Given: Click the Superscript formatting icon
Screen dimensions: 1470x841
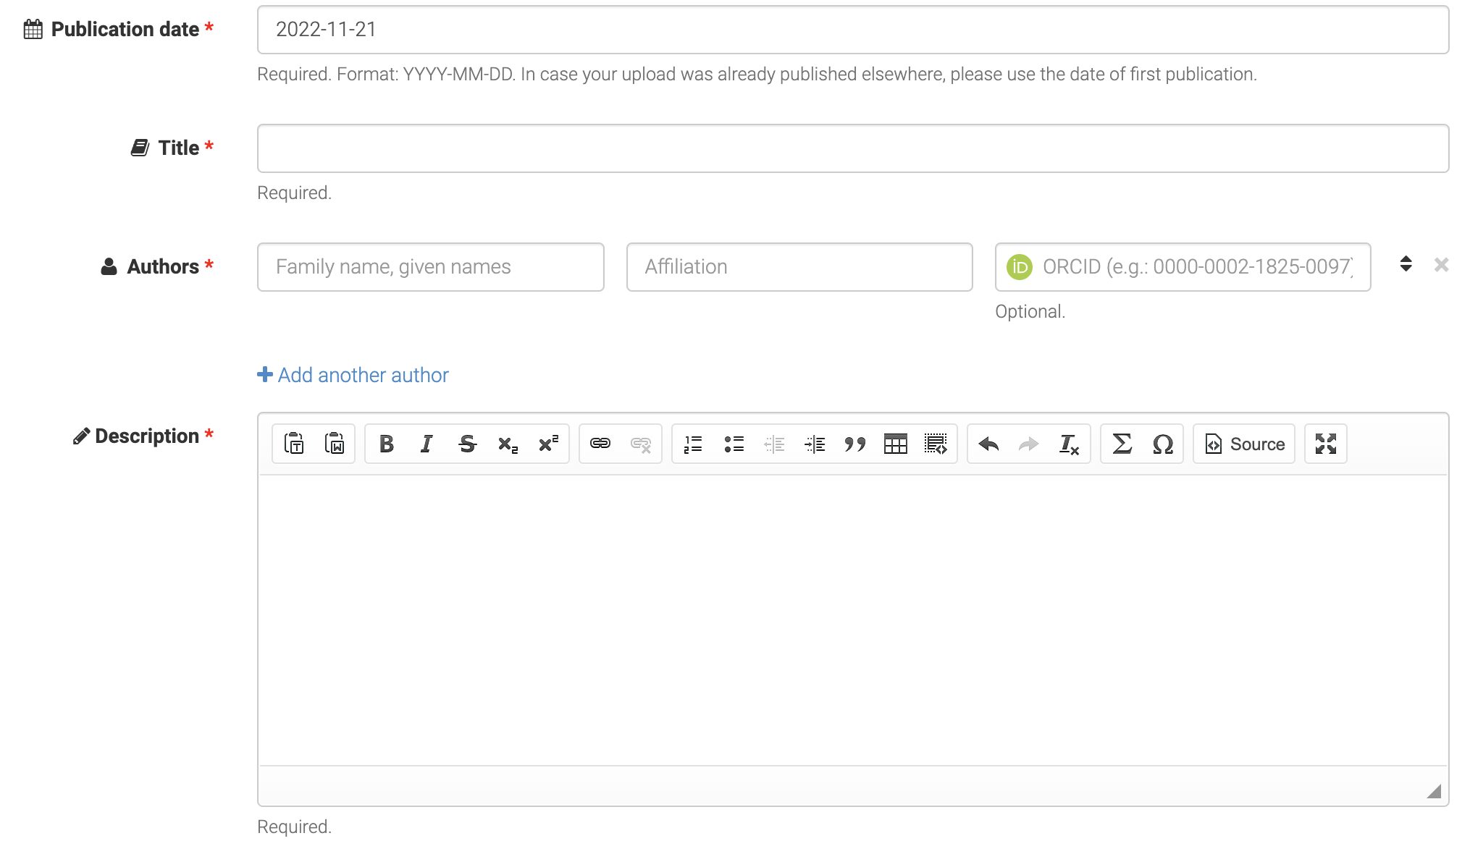Looking at the screenshot, I should click(547, 443).
